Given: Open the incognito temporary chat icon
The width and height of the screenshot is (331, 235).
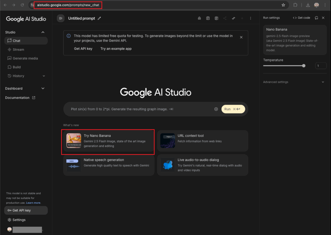Looking at the screenshot, I should click(x=199, y=18).
